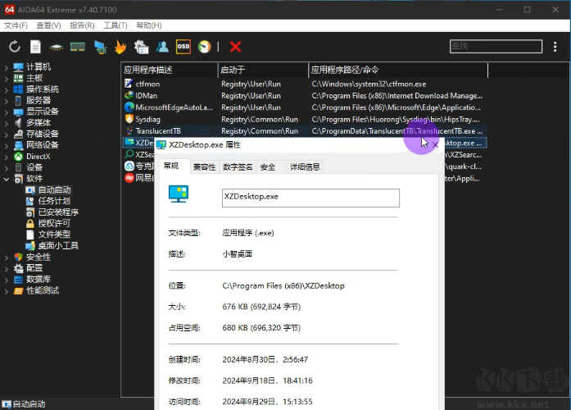
Task: Select the 配置 tree item
Action: coord(34,268)
